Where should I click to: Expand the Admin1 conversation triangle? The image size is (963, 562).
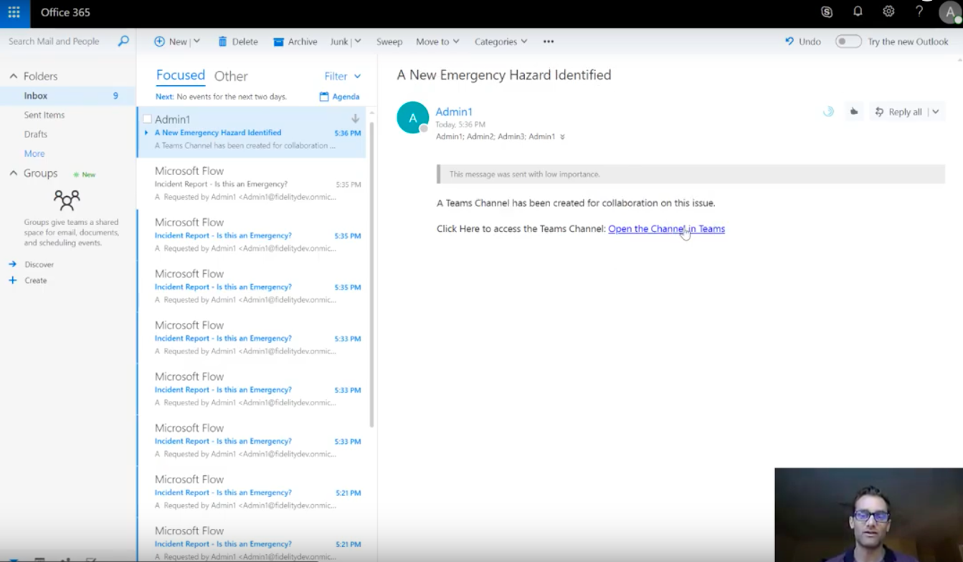[146, 132]
